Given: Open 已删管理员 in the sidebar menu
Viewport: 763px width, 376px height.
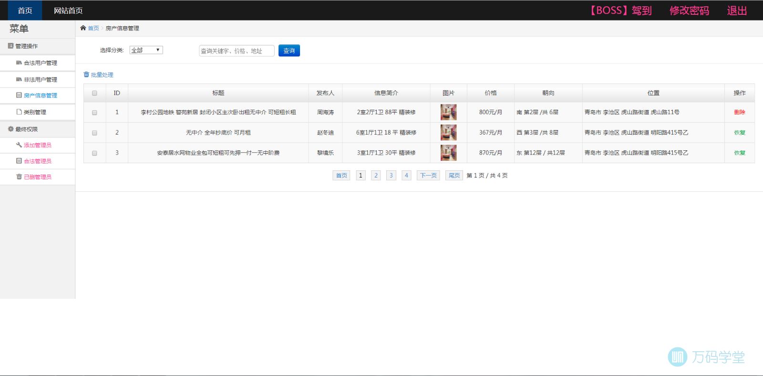Looking at the screenshot, I should [38, 177].
